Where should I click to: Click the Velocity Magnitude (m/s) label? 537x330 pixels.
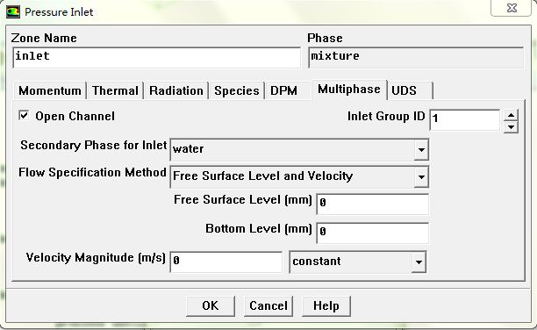(96, 258)
